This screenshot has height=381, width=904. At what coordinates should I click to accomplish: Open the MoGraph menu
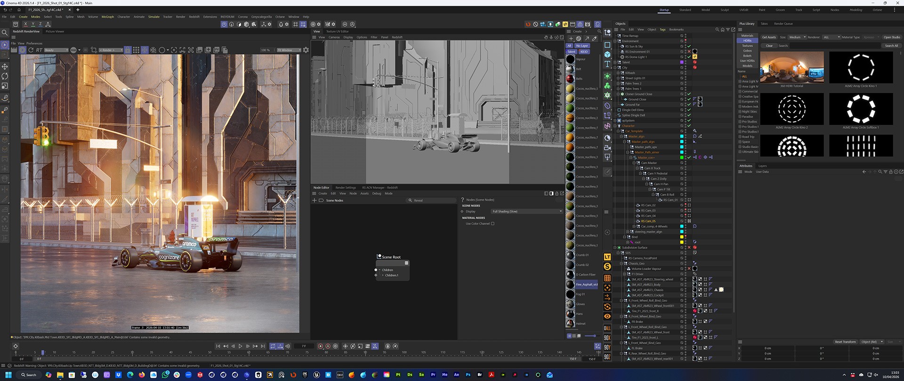pos(107,17)
